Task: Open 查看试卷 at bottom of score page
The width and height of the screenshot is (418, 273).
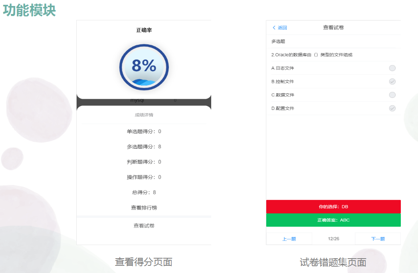Action: pos(144,226)
